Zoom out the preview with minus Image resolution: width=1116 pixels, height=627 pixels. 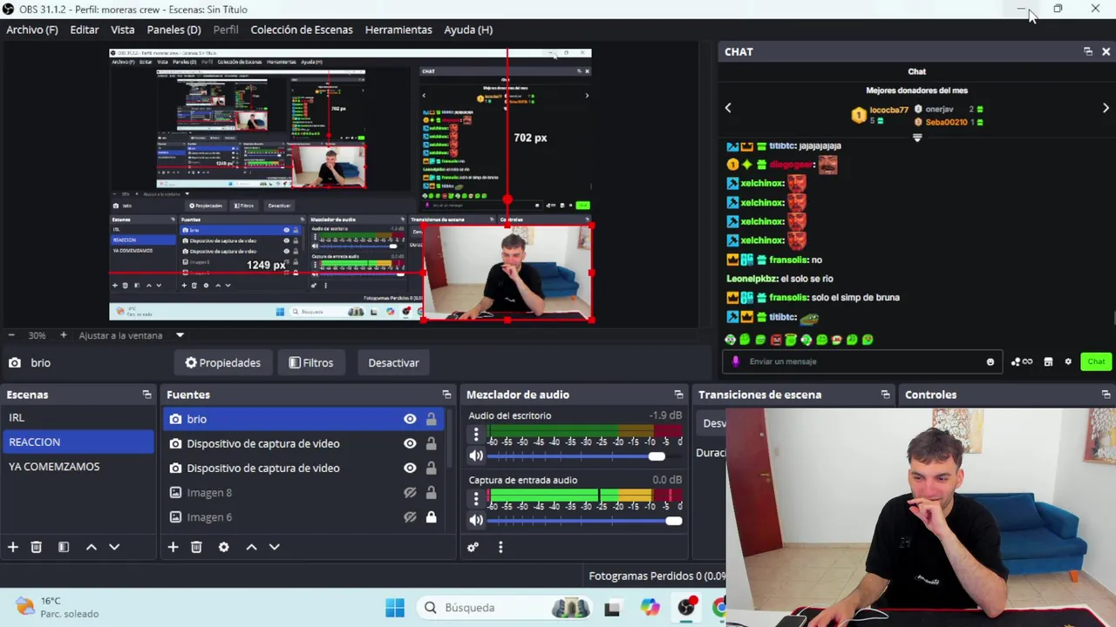pyautogui.click(x=11, y=335)
